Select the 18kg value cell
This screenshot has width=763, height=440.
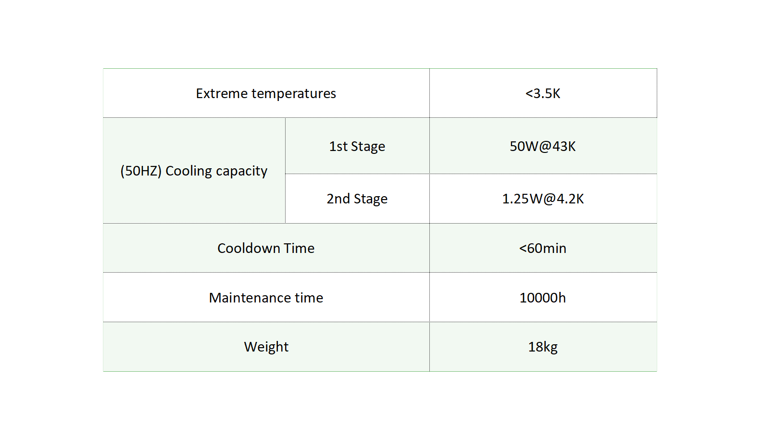[543, 347]
